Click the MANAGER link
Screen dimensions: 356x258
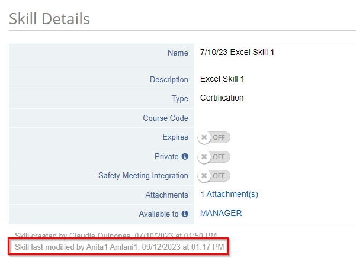221,213
